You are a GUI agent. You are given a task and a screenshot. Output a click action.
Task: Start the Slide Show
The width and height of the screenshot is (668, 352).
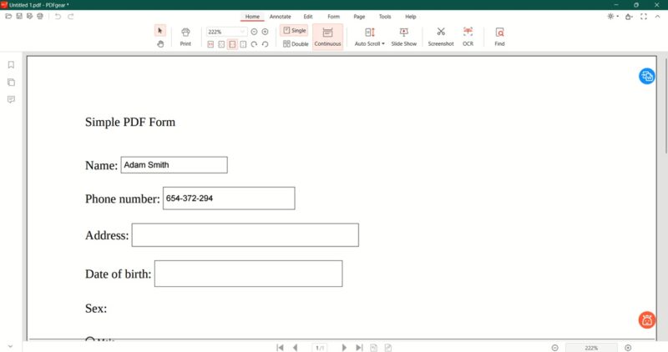coord(404,37)
